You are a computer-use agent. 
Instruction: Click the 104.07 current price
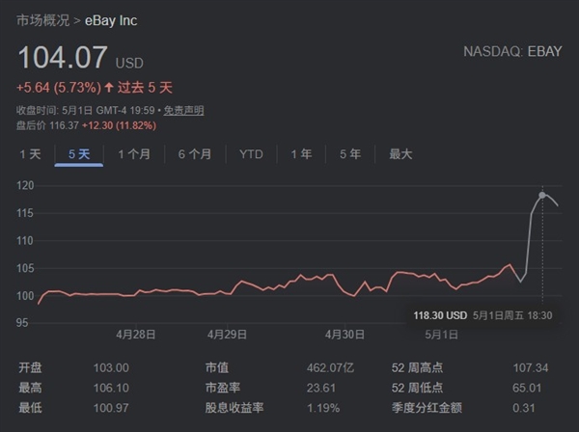[x=63, y=58]
